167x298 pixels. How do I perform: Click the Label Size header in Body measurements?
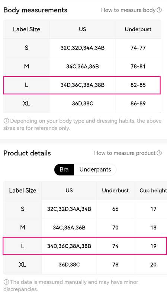(26, 29)
